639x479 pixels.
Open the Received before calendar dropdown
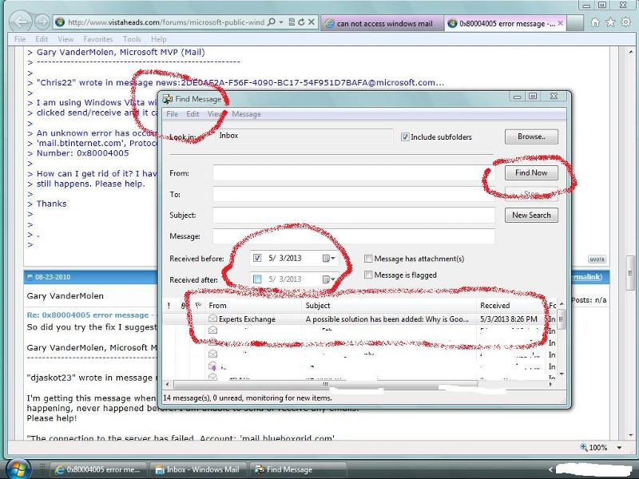point(329,258)
